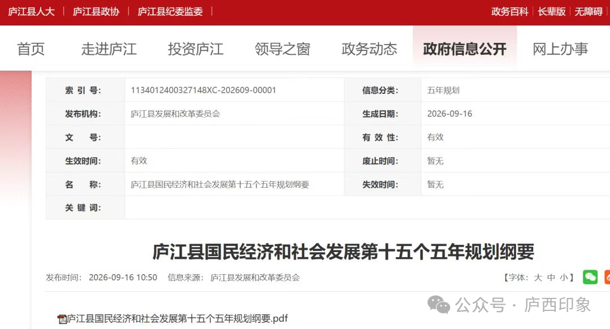Select the 政府信息公开 navigation tab
Screen dimensions: 610x329
[465, 49]
